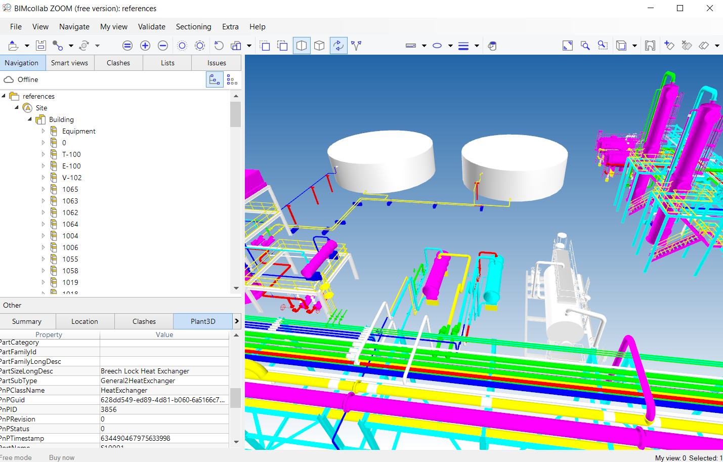Click the plus-circle icon in the toolbar
This screenshot has height=462, width=723.
click(x=145, y=46)
